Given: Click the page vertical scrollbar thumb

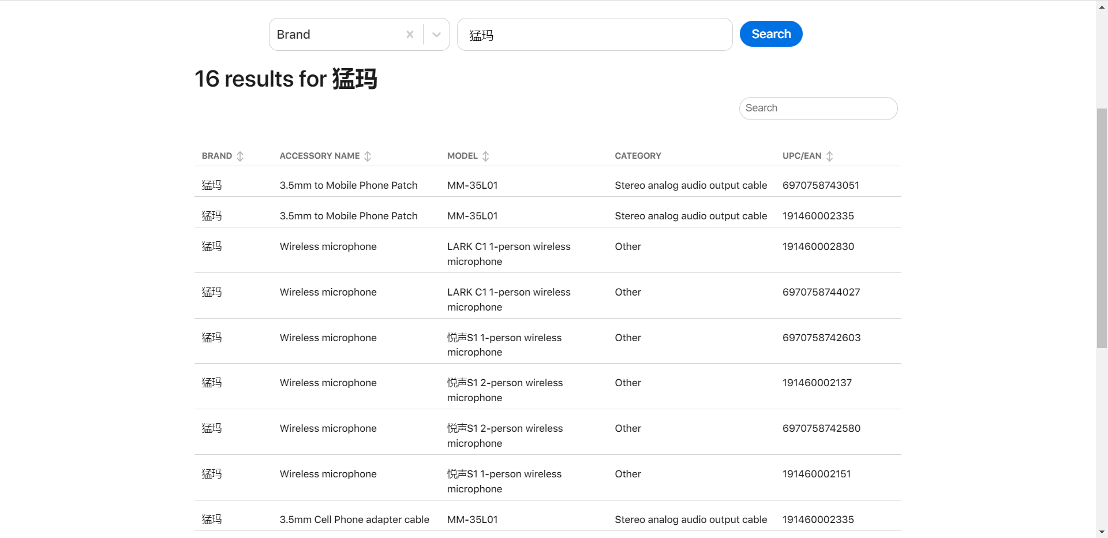Looking at the screenshot, I should click(x=1102, y=228).
